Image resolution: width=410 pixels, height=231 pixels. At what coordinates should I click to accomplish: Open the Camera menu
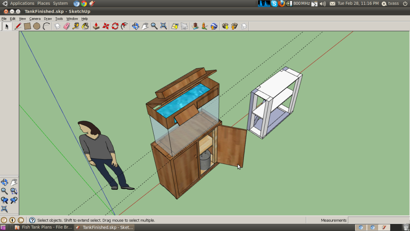(x=35, y=19)
